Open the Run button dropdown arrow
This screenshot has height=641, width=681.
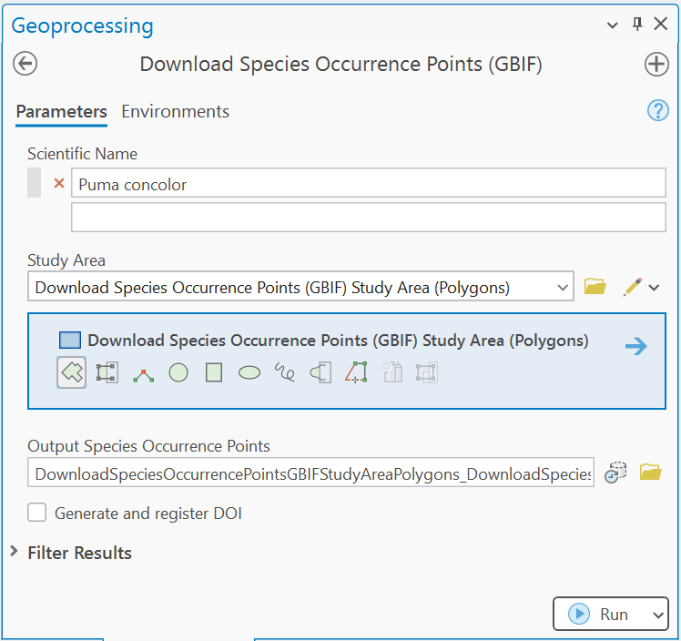(657, 615)
